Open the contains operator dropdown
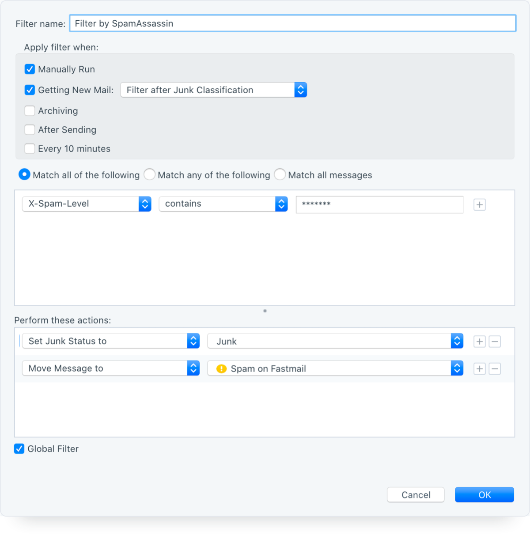530x536 pixels. click(223, 204)
